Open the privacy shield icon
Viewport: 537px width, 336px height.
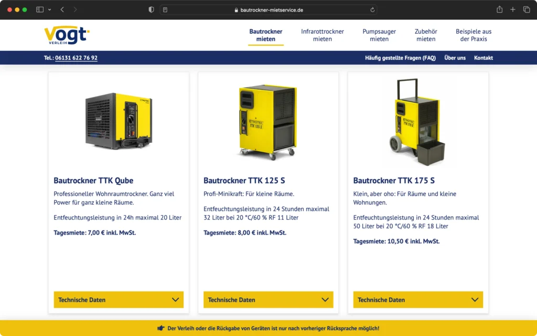(x=151, y=9)
